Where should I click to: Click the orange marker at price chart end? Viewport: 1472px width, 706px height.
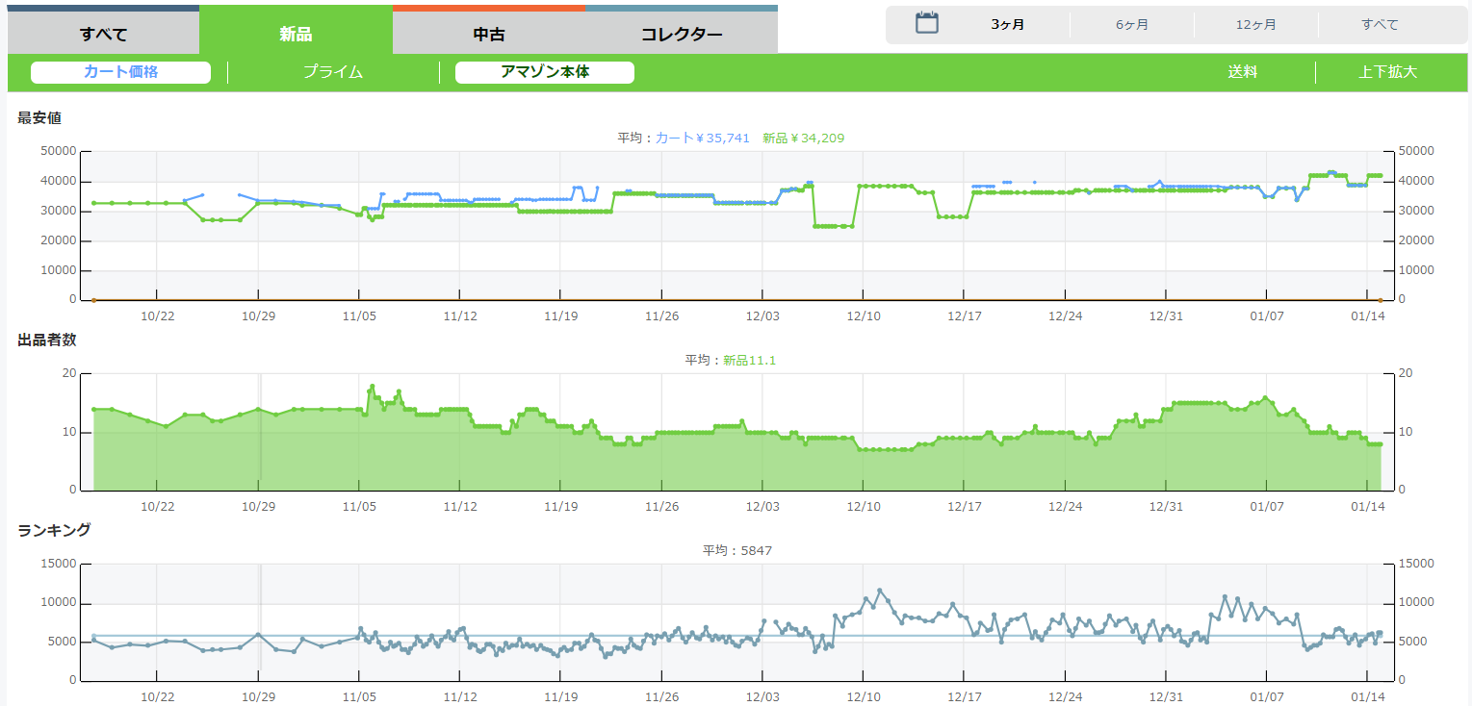tap(1380, 300)
